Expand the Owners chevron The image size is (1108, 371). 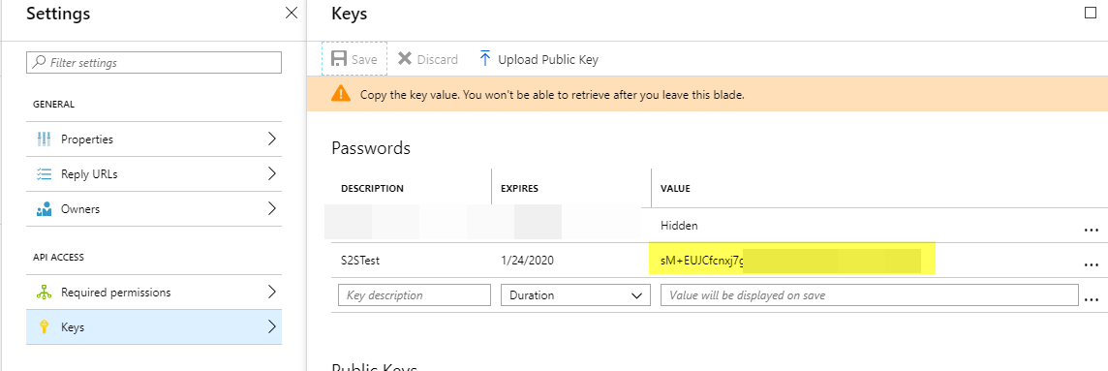tap(272, 209)
